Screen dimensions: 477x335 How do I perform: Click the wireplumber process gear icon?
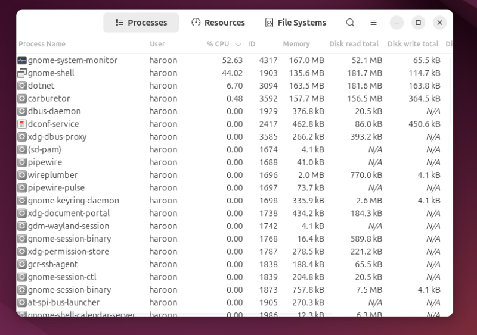22,175
